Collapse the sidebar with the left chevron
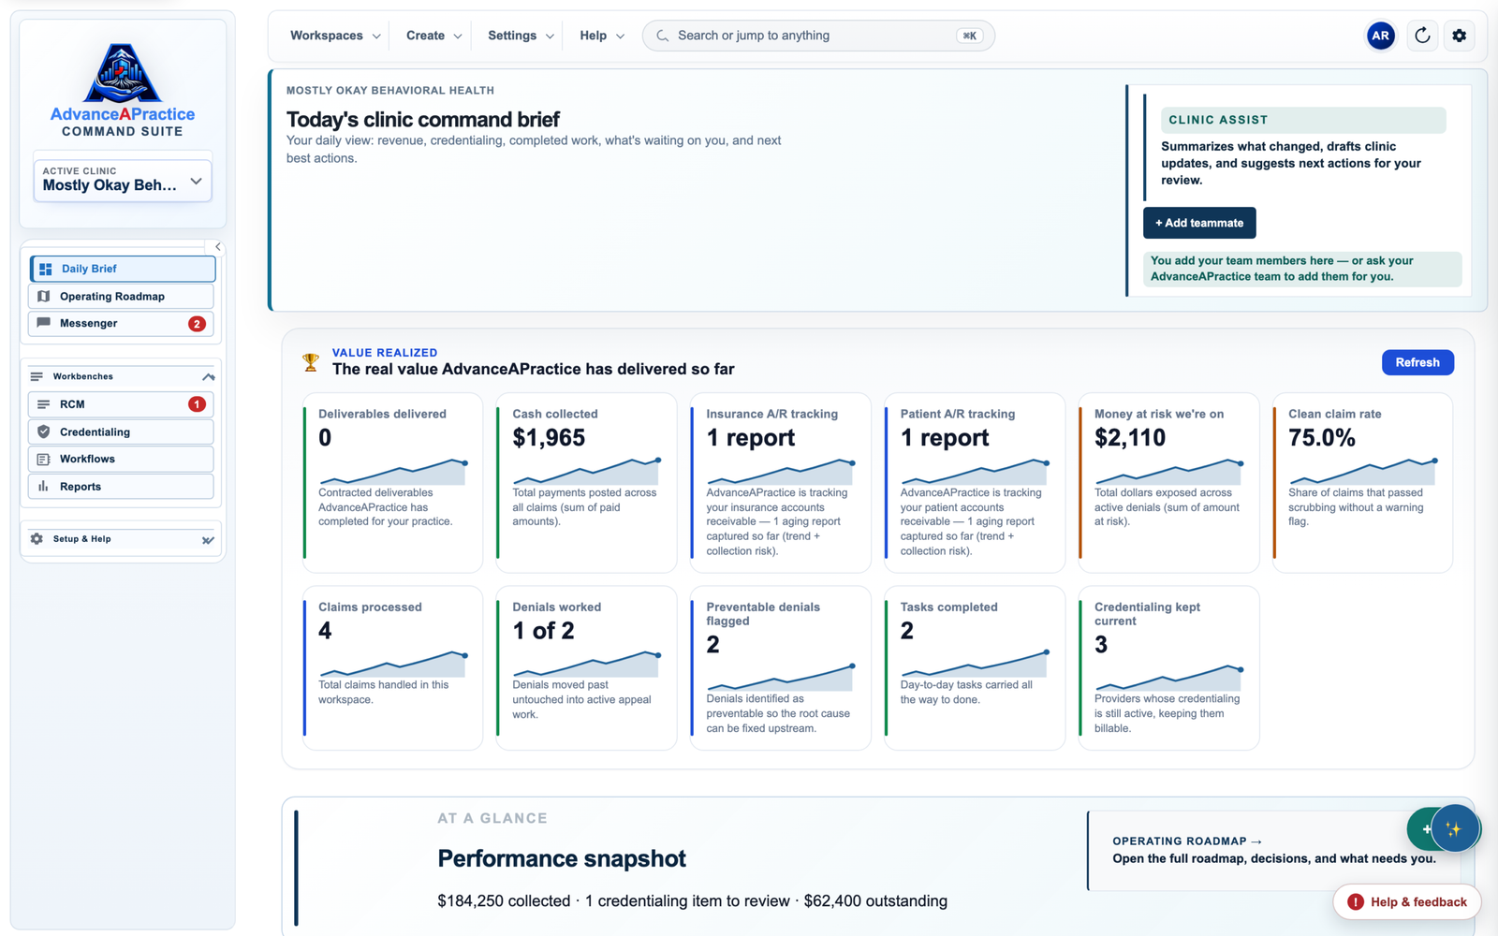The image size is (1498, 936). (218, 247)
